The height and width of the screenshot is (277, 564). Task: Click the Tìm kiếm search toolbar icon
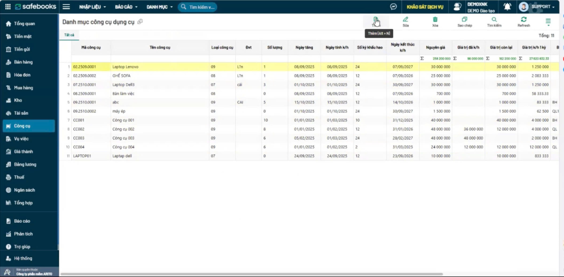[494, 21]
